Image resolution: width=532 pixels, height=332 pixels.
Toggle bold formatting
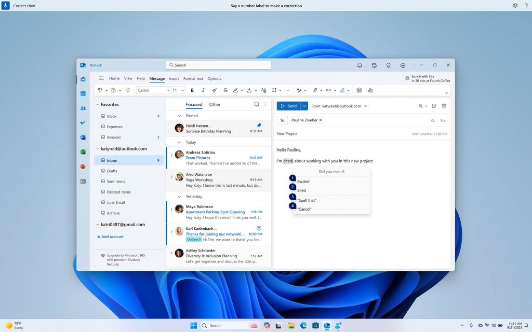(x=192, y=90)
